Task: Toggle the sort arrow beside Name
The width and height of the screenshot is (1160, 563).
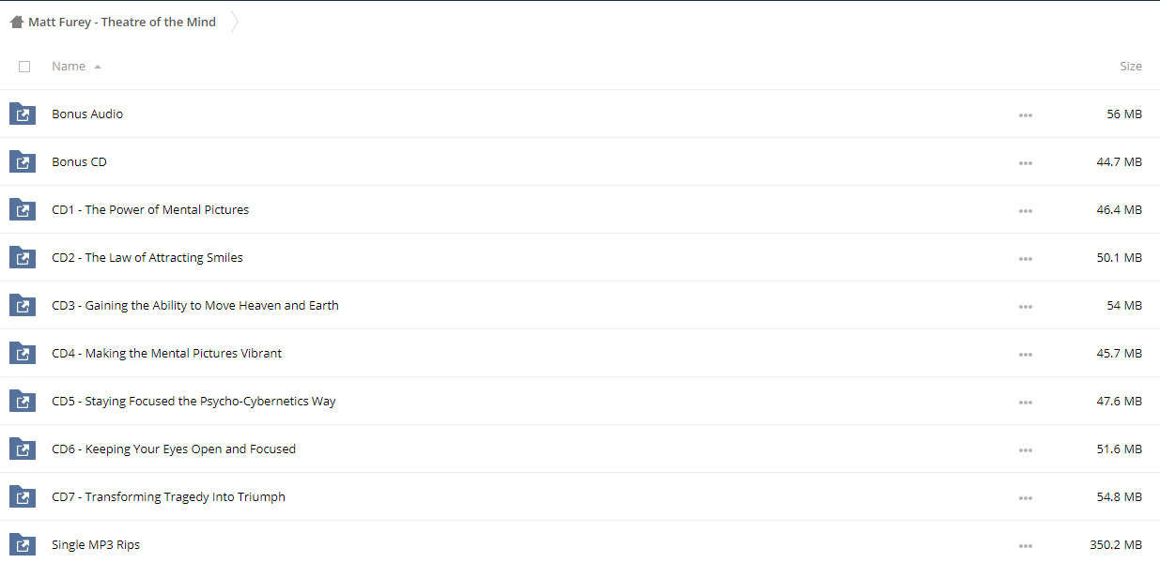Action: (x=98, y=67)
